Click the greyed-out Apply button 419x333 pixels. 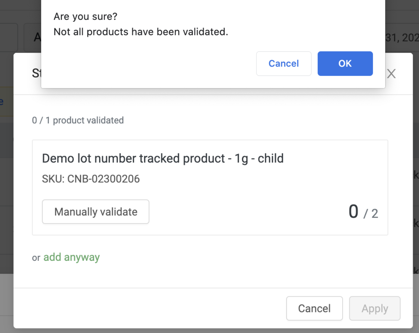(x=375, y=308)
